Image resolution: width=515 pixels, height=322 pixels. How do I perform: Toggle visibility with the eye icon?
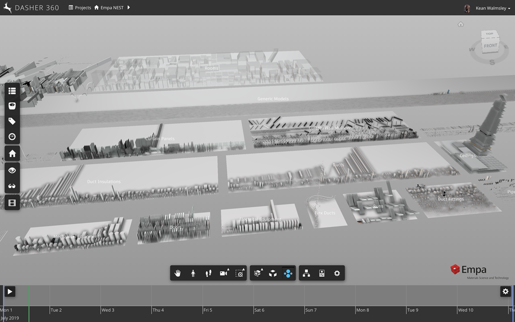[x=12, y=171]
